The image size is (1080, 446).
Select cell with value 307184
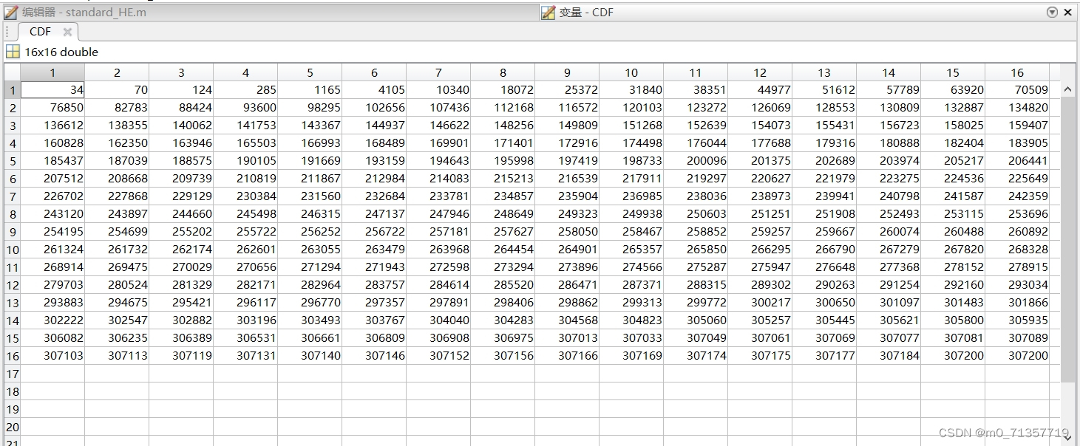[x=889, y=355]
